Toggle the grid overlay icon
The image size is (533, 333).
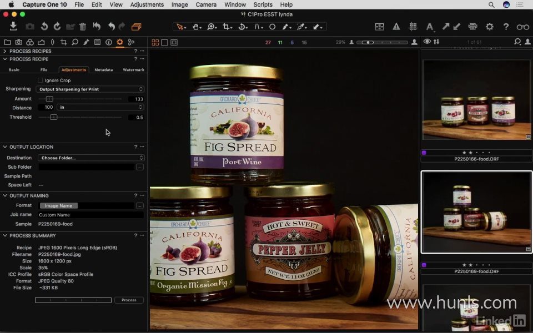click(x=413, y=27)
